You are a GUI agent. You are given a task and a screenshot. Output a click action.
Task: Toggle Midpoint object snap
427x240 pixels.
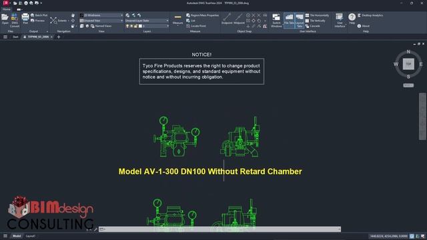click(239, 19)
